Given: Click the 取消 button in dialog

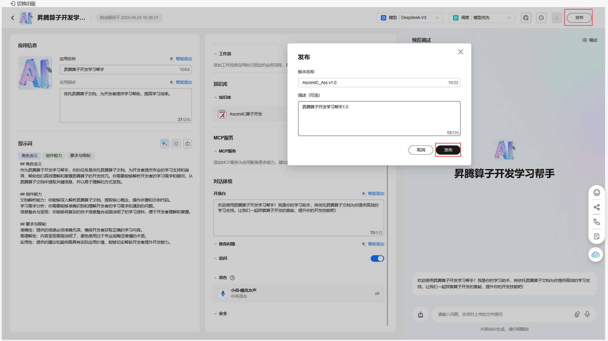Looking at the screenshot, I should click(x=420, y=150).
